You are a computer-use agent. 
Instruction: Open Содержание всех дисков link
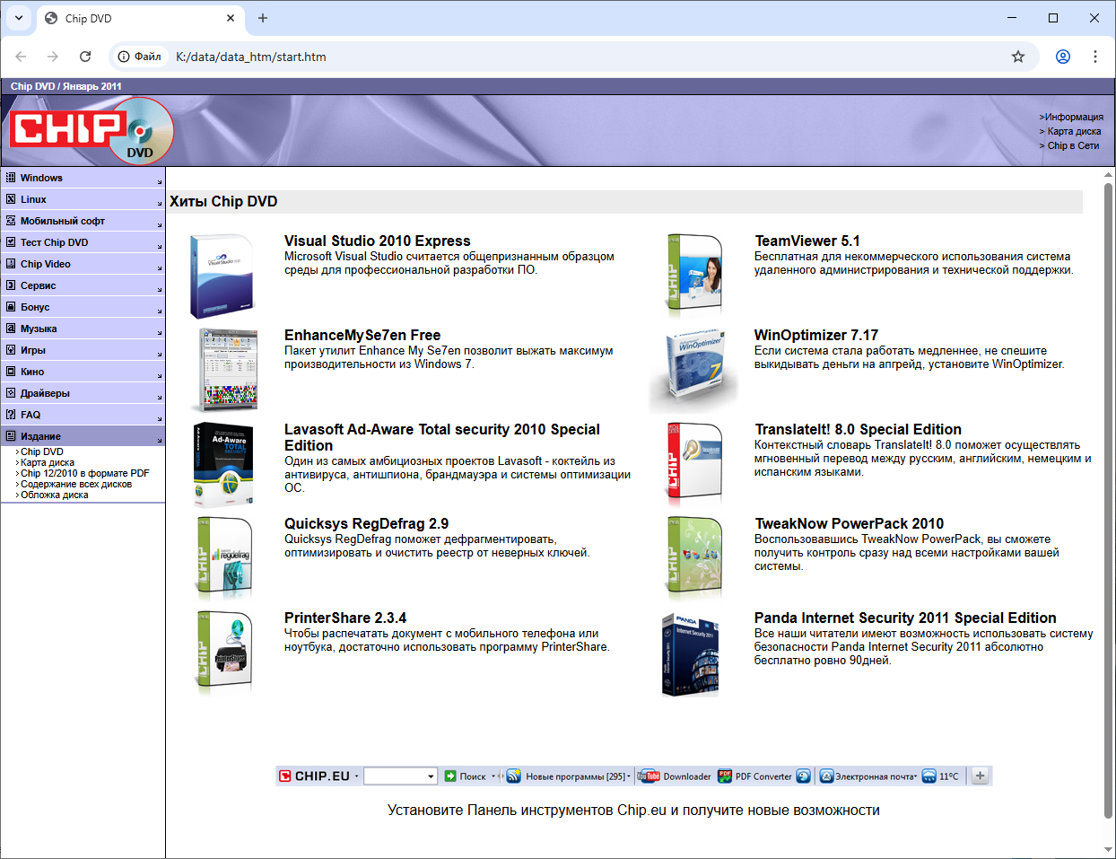pos(76,484)
